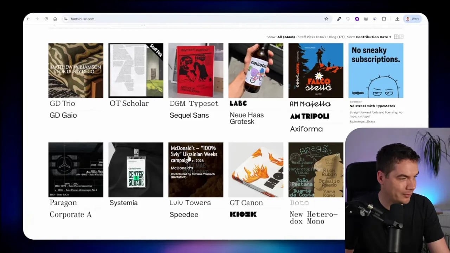
Task: Open the Doto typeface link
Action: pyautogui.click(x=299, y=203)
